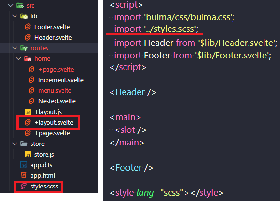Click the HTML5 icon beside app.html

(24, 175)
